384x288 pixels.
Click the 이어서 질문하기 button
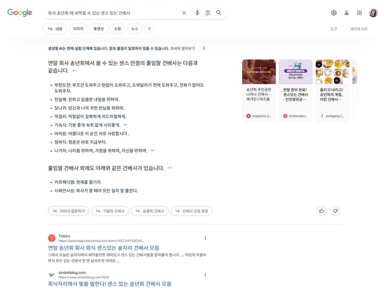69,211
